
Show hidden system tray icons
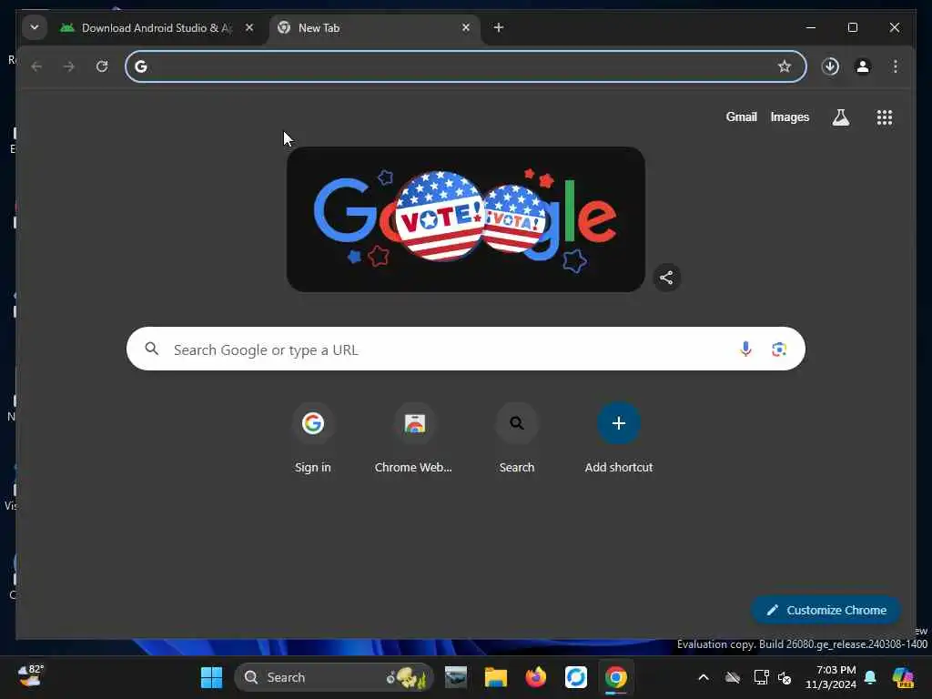click(704, 677)
